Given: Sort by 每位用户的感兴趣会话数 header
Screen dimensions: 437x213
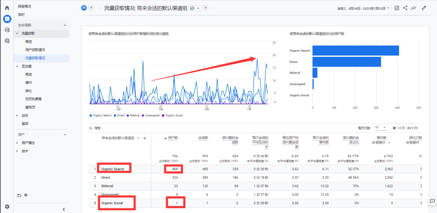Looking at the screenshot, I should (x=290, y=143).
